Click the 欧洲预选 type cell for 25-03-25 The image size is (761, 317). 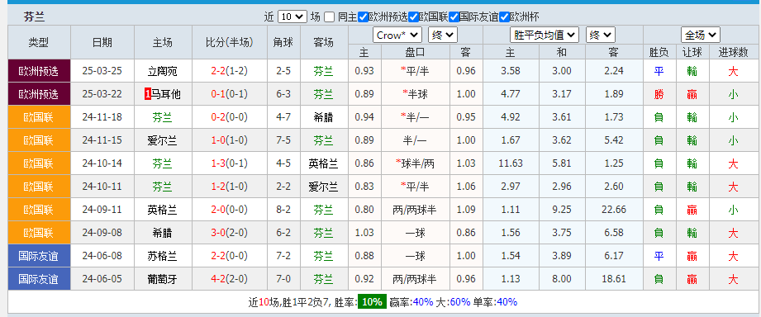tap(39, 71)
